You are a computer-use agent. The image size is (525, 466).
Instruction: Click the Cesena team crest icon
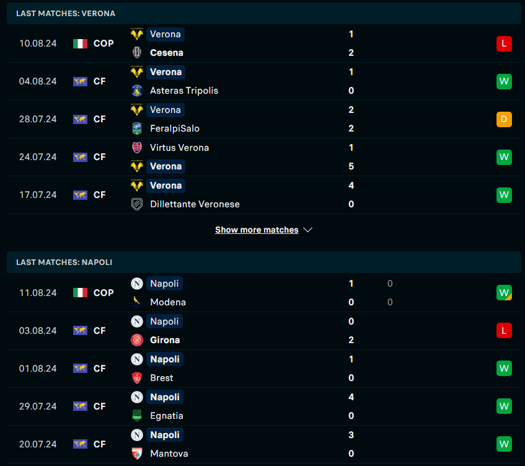[136, 53]
